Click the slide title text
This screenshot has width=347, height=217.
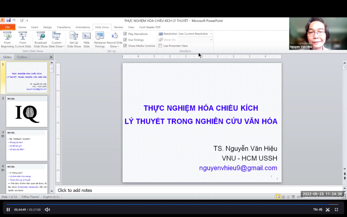click(x=201, y=115)
